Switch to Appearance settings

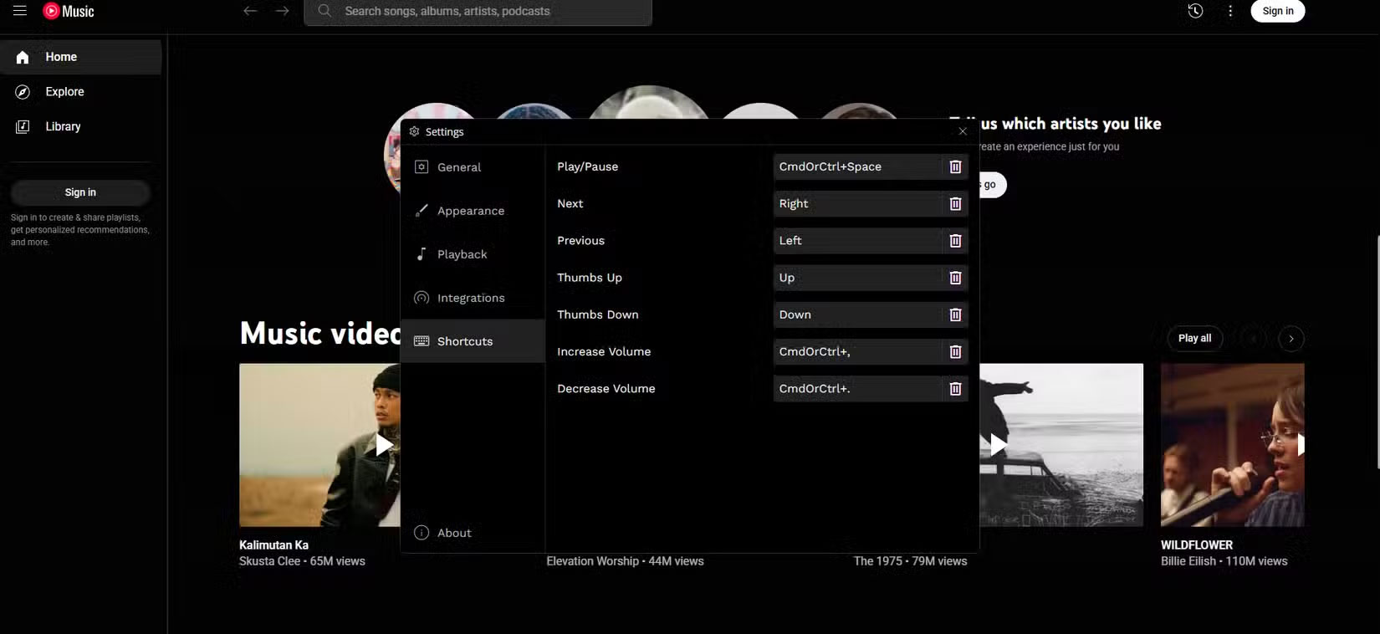pyautogui.click(x=470, y=211)
